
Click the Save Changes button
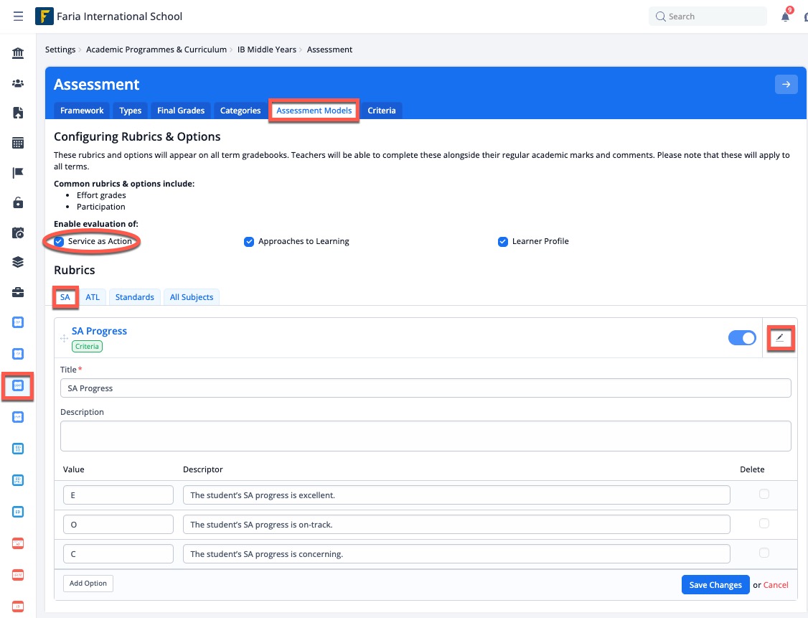point(715,585)
